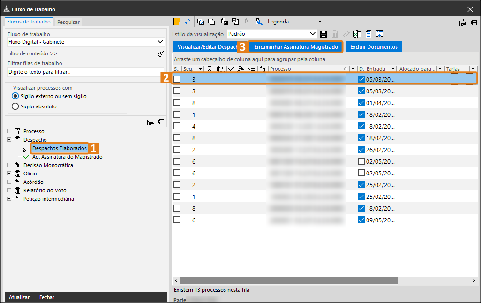Click the refresh arrows icon in toolbar
Image resolution: width=481 pixels, height=303 pixels.
pos(188,22)
